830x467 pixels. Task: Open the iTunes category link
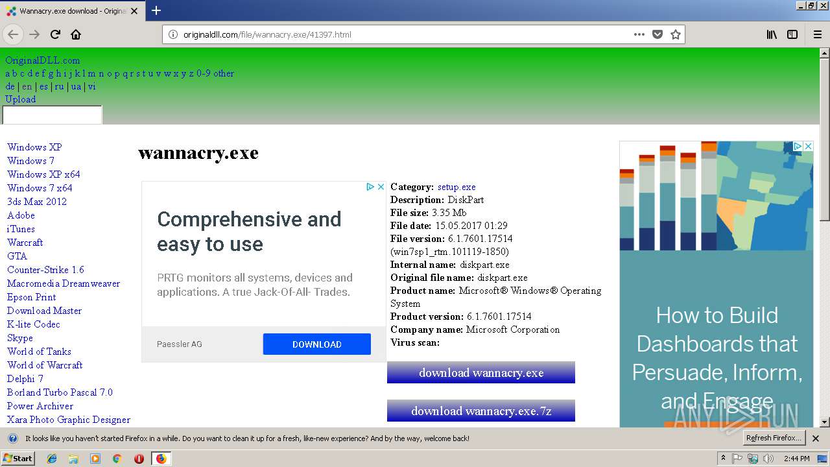coord(21,229)
